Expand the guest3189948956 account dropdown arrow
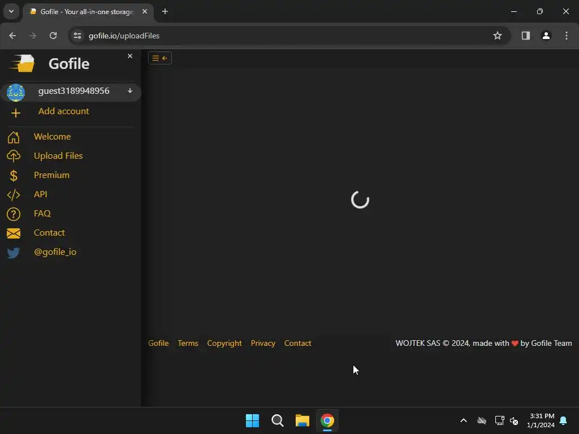The width and height of the screenshot is (579, 434). point(130,91)
